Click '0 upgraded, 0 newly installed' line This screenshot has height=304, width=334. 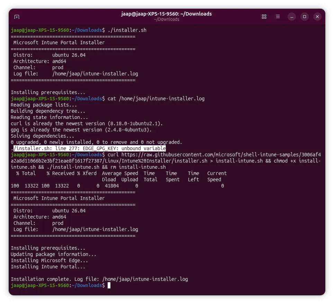pos(96,142)
